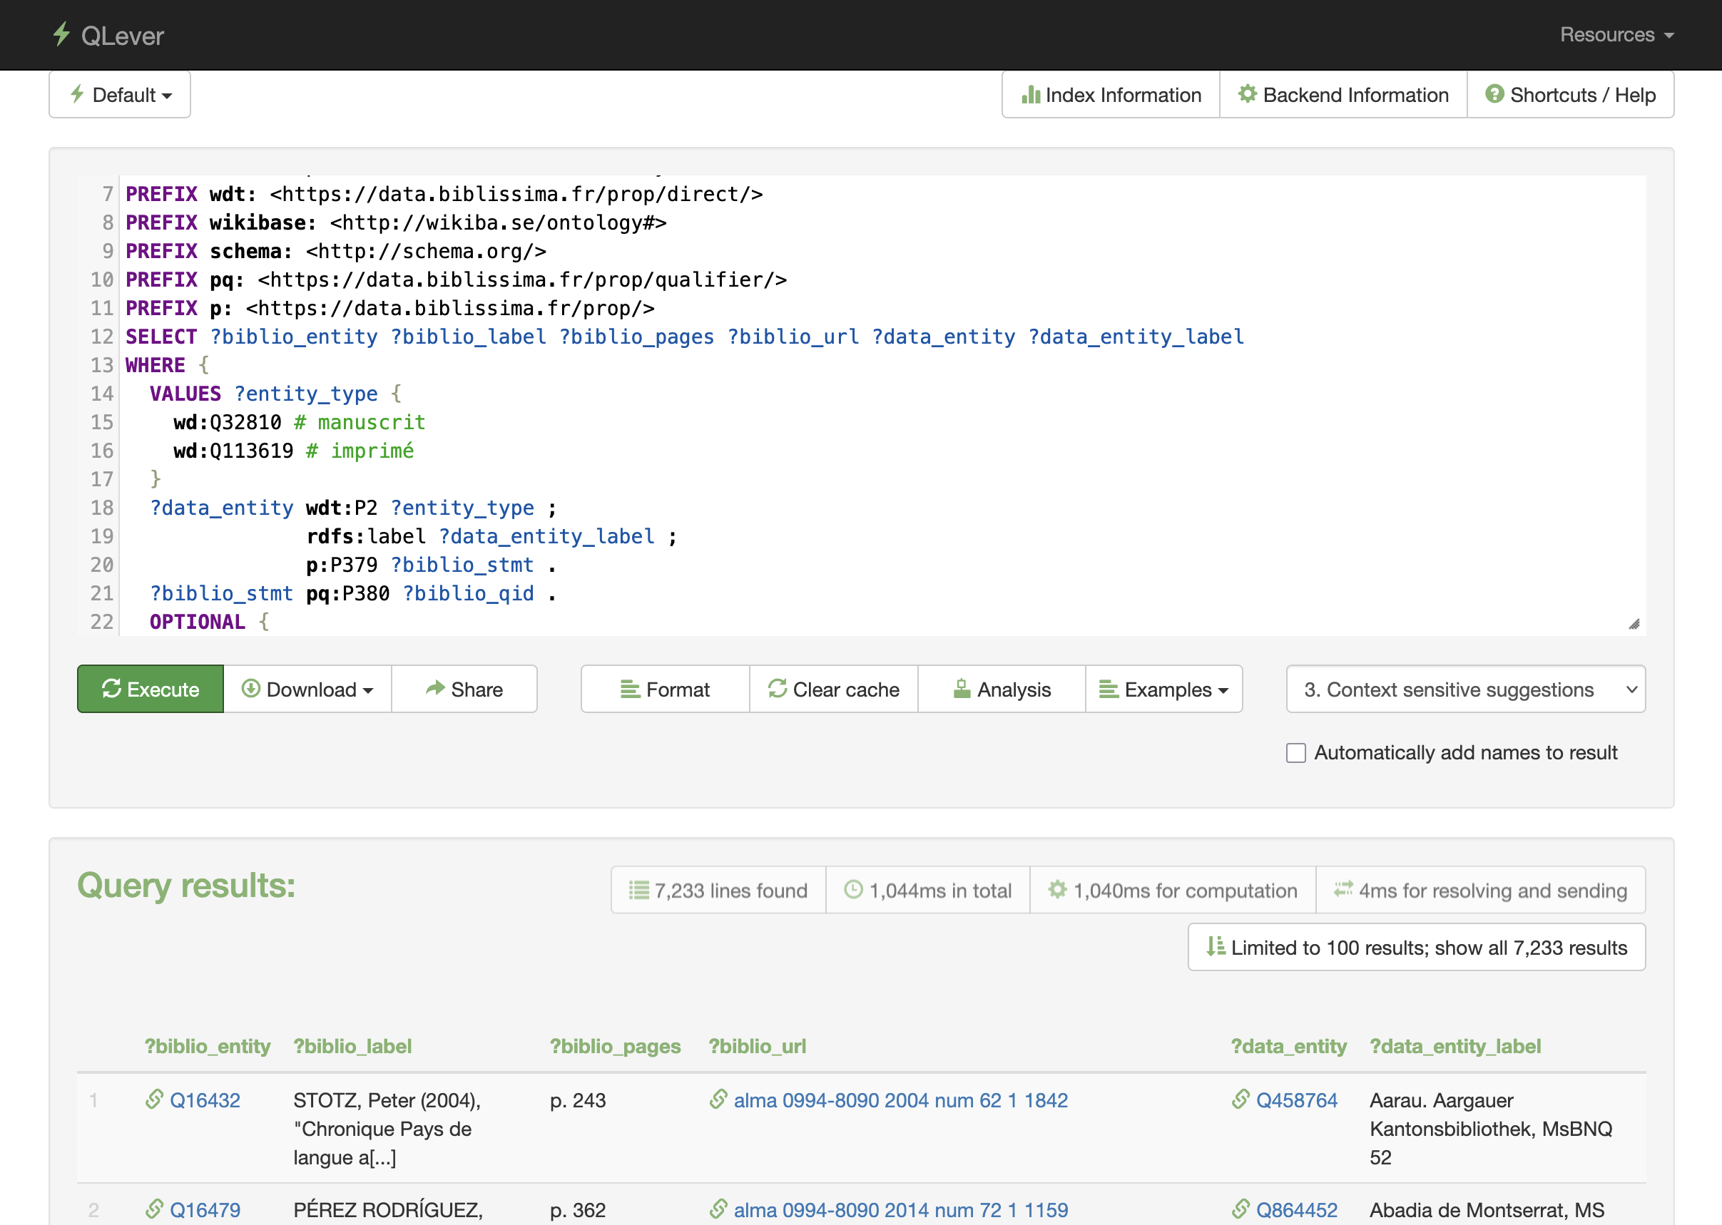Click the bar chart icon in Index Information
Viewport: 1722px width, 1225px height.
1031,94
